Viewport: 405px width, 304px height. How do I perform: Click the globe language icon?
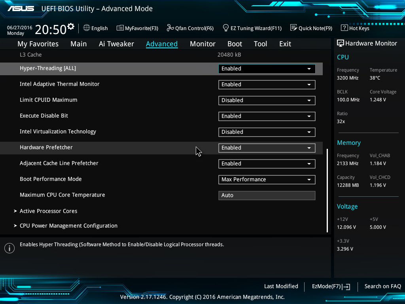(x=87, y=28)
